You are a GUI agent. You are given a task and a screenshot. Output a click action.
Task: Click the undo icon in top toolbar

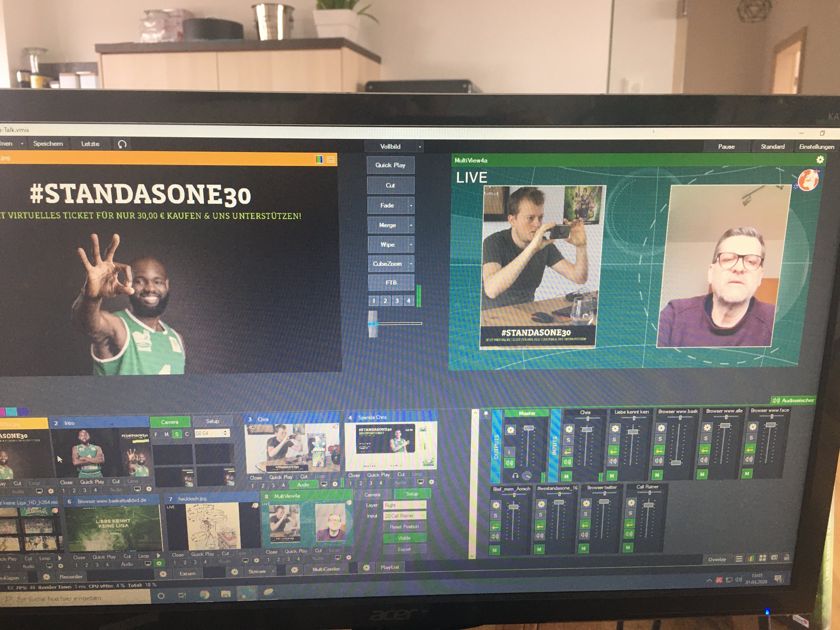point(122,144)
